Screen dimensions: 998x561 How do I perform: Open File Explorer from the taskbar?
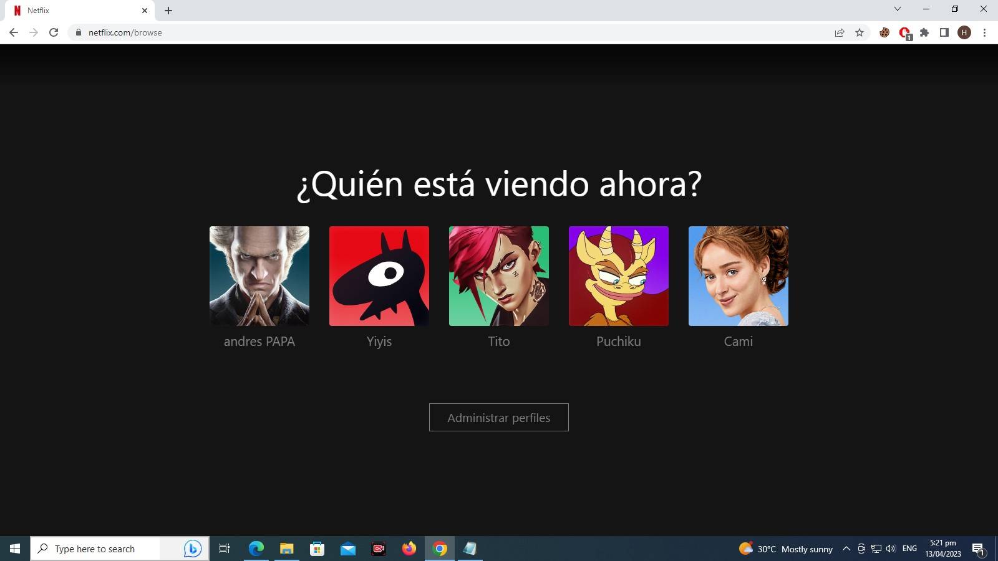pyautogui.click(x=287, y=549)
